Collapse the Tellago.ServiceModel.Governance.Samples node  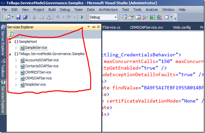tap(10, 54)
